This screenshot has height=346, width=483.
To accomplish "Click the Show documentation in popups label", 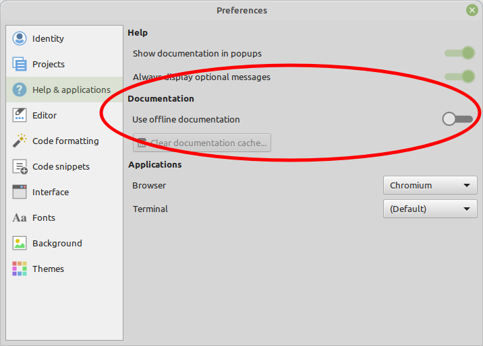I will pyautogui.click(x=197, y=53).
